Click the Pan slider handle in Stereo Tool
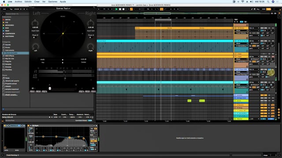This screenshot has height=158, width=282. point(63,63)
